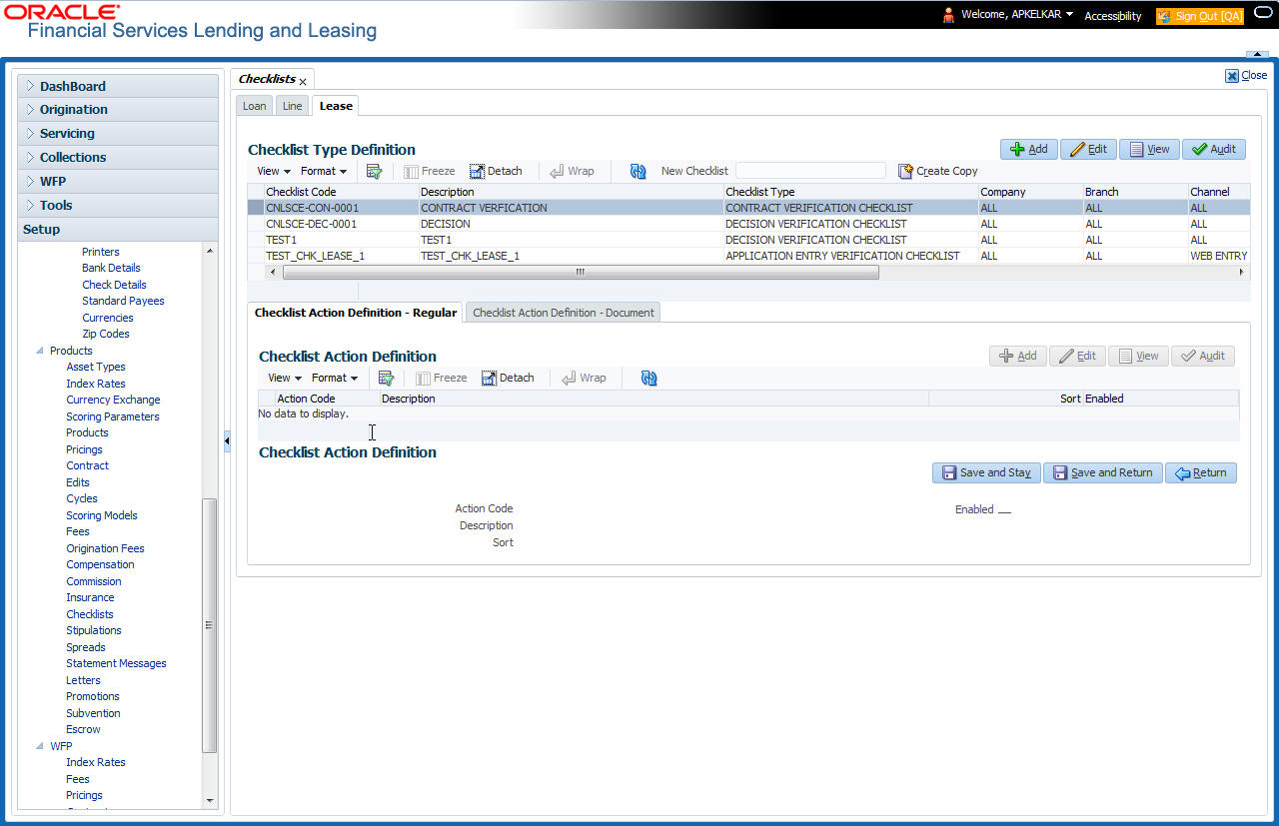The width and height of the screenshot is (1279, 826).
Task: Click the Query by Example icon in Checklist Action toolbar
Action: (386, 378)
